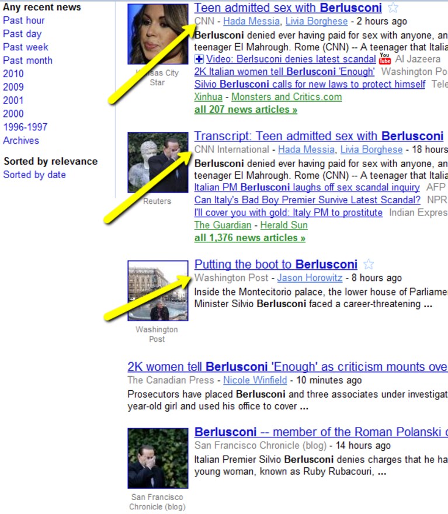Select the 1996-1997 date range
Viewport: 448px width, 514px height.
25,127
